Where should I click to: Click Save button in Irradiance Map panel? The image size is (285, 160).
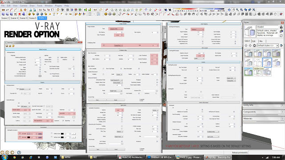tap(98, 100)
